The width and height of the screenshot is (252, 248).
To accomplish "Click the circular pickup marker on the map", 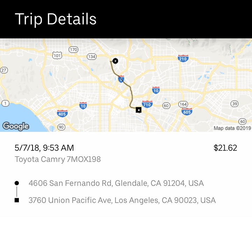I will pos(115,61).
